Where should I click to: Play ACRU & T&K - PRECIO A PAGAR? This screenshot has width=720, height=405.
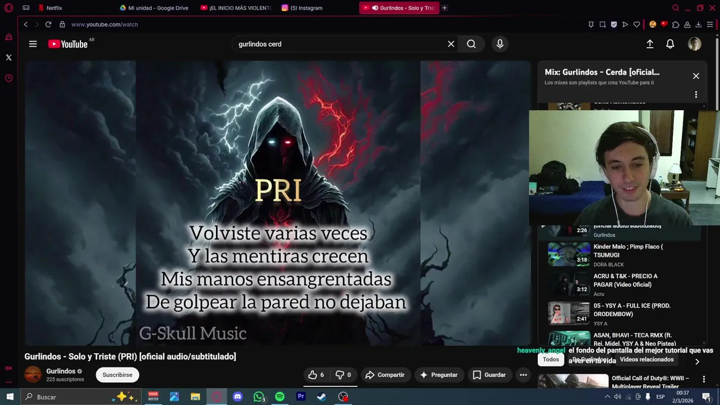[622, 285]
